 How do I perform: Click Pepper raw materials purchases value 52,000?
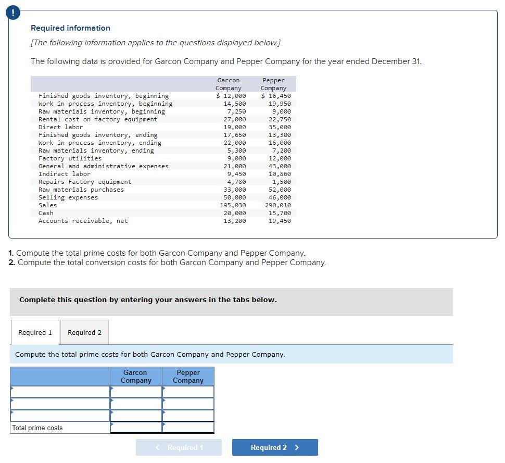[x=280, y=190]
